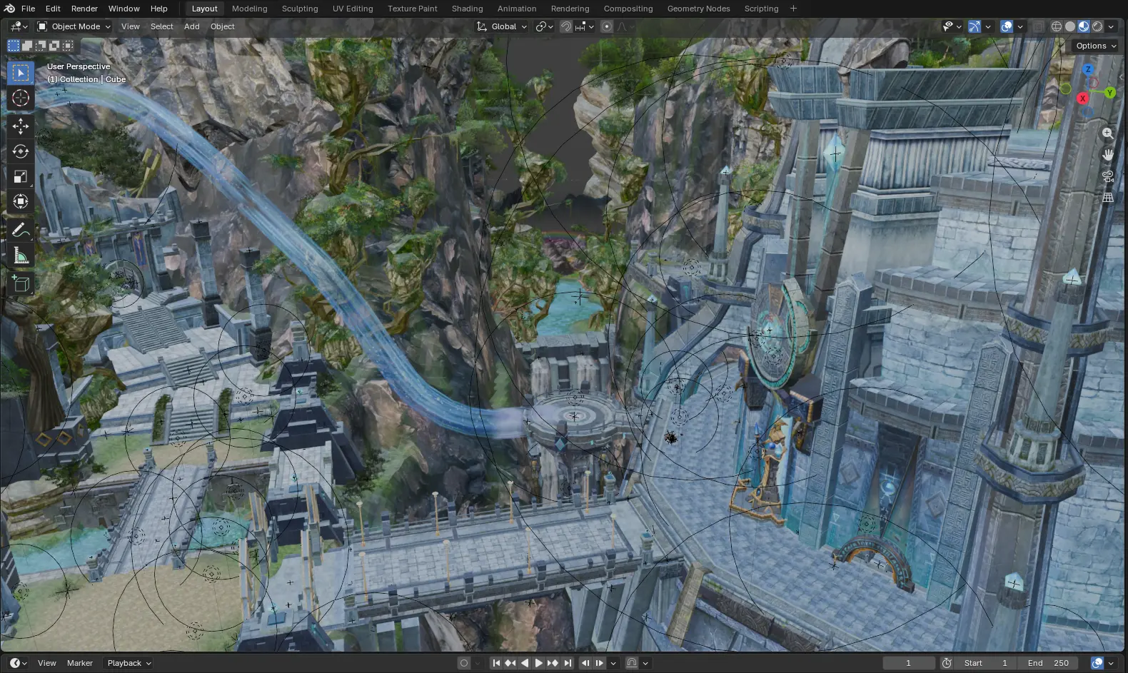Viewport: 1128px width, 673px height.
Task: Click the Start frame field
Action: point(986,663)
